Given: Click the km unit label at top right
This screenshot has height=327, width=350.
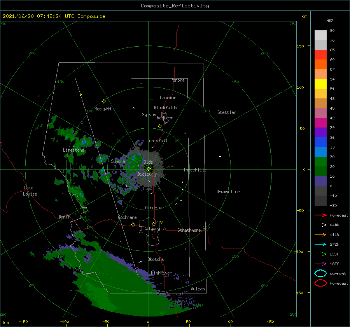Looking at the screenshot, I should point(304,16).
